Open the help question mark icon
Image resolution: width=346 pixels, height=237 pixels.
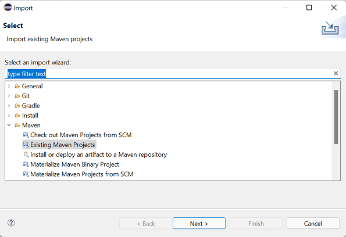pos(11,223)
